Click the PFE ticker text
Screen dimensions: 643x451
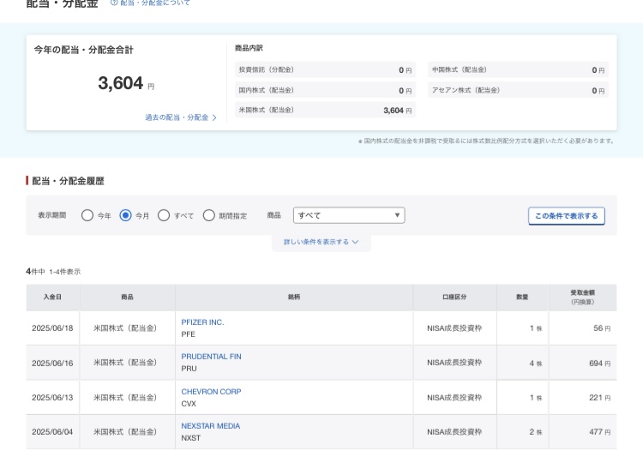click(189, 334)
